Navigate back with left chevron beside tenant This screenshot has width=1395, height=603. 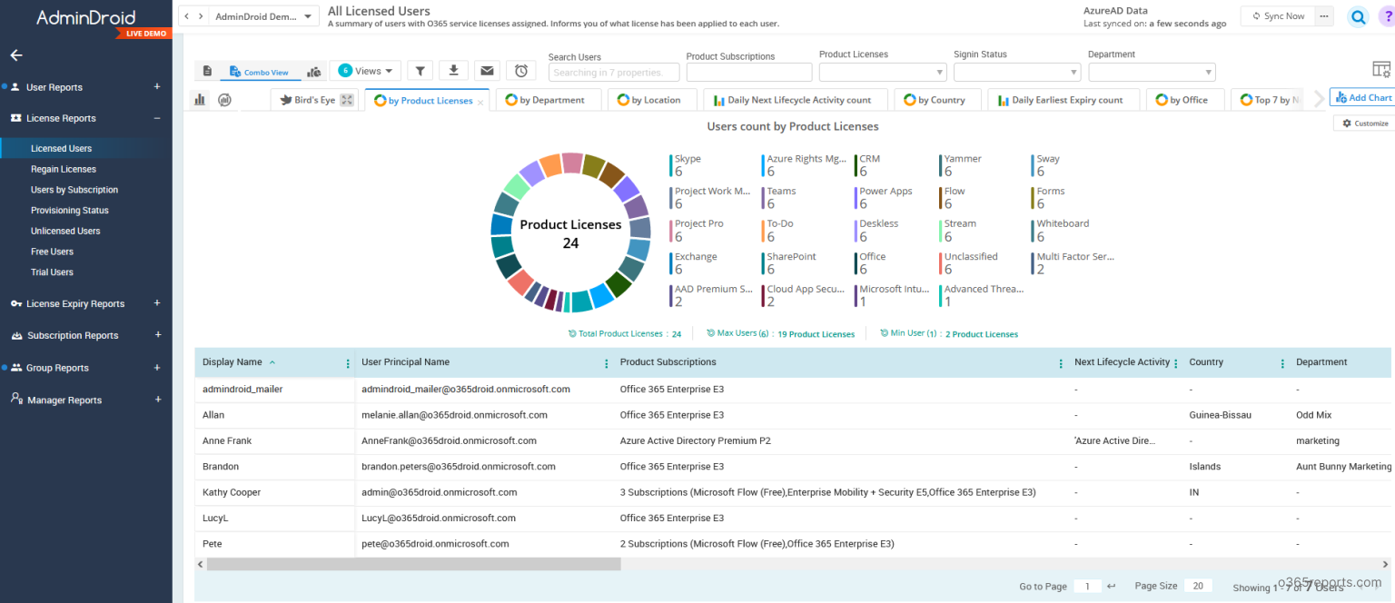click(186, 16)
